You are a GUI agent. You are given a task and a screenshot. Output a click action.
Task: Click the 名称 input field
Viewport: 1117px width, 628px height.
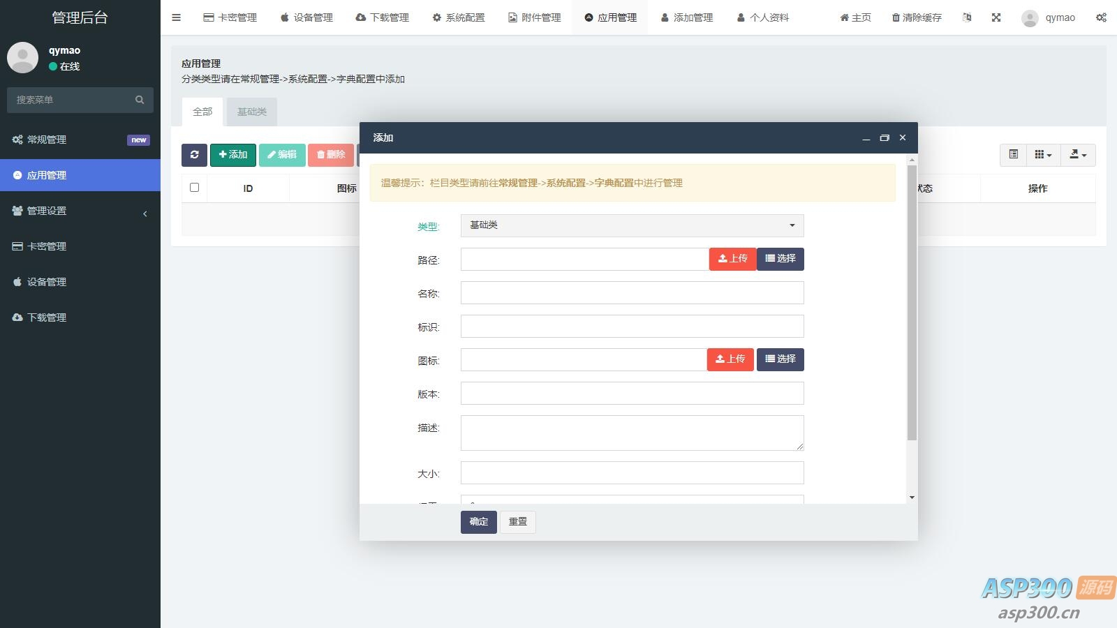tap(632, 293)
